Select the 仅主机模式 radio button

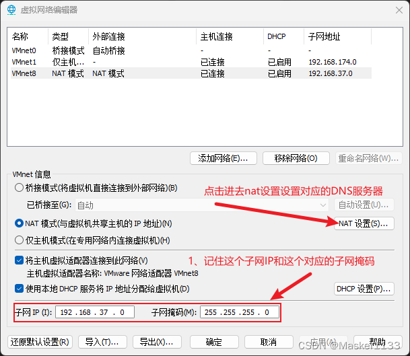pyautogui.click(x=19, y=240)
